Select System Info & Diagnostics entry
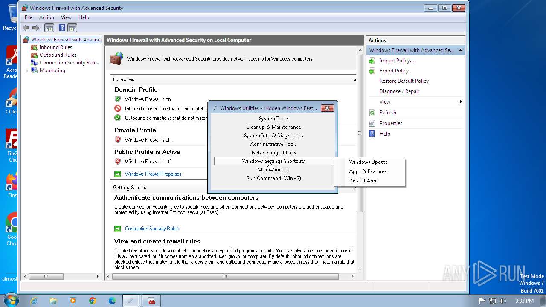The height and width of the screenshot is (307, 546). pos(273,136)
